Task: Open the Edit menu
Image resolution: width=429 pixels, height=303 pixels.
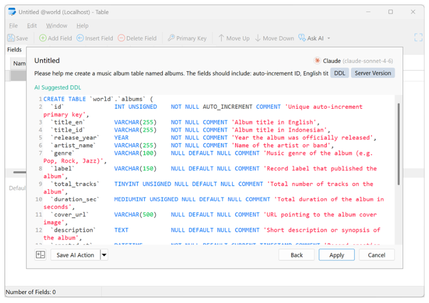Action: coord(32,26)
